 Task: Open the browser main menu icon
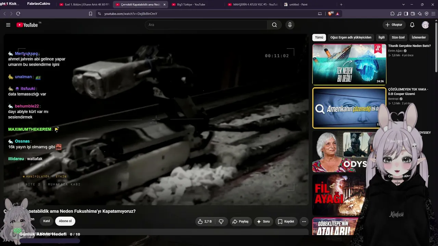click(x=434, y=14)
